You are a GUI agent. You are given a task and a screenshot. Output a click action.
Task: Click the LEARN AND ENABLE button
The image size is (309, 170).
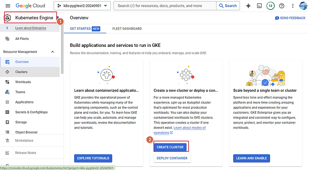251,158
